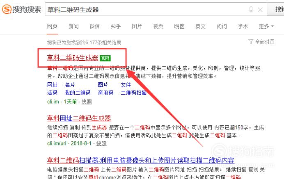Click the 搜狗搜索 search button
This screenshot has height=179, width=284.
pos(276,9)
